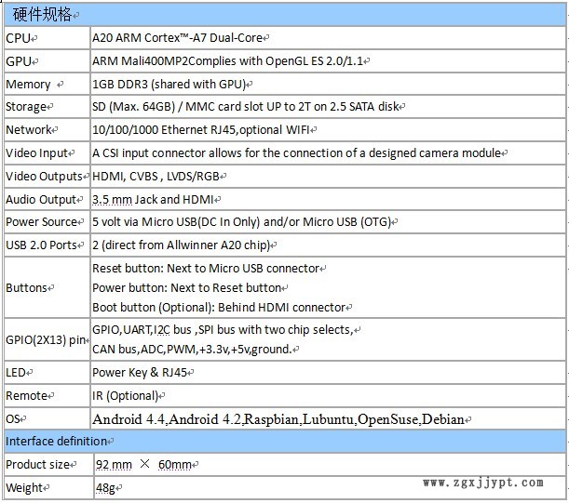
Task: Select the Storage row label
Action: tap(27, 107)
